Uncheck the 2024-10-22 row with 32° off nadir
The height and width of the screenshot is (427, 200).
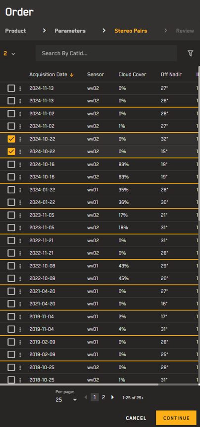click(x=11, y=139)
